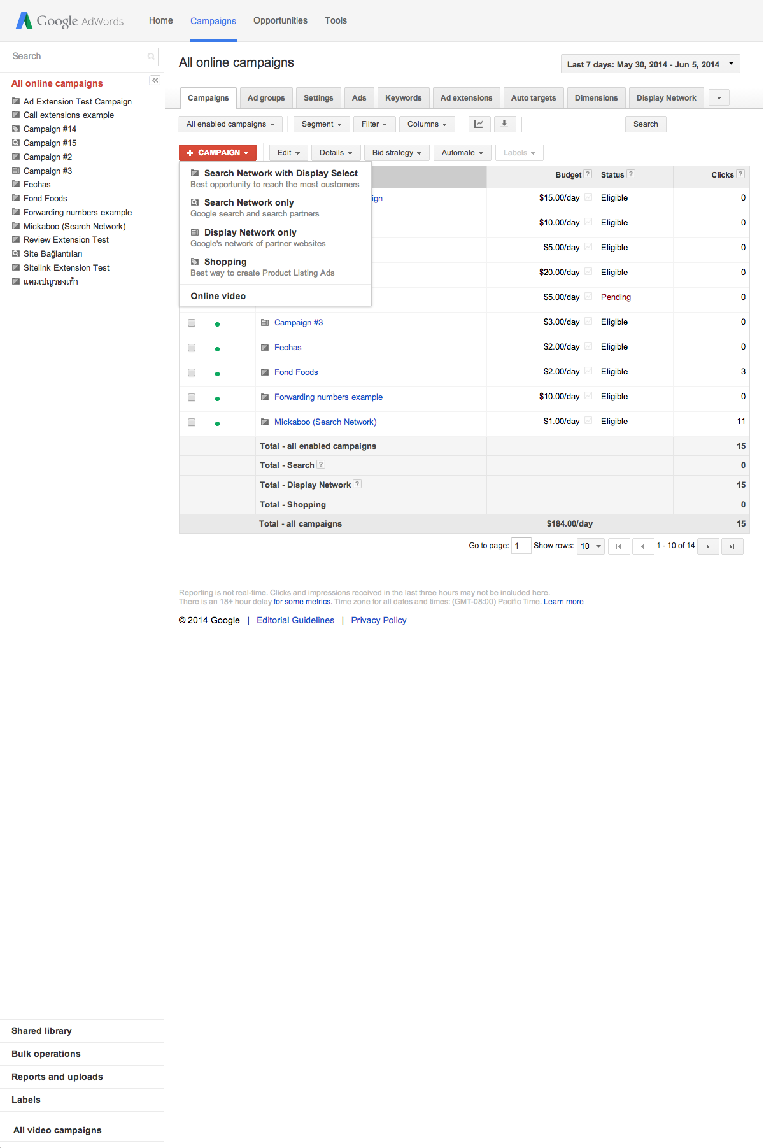Image resolution: width=764 pixels, height=1148 pixels.
Task: Click the chart toggle graph icon
Action: click(x=479, y=124)
